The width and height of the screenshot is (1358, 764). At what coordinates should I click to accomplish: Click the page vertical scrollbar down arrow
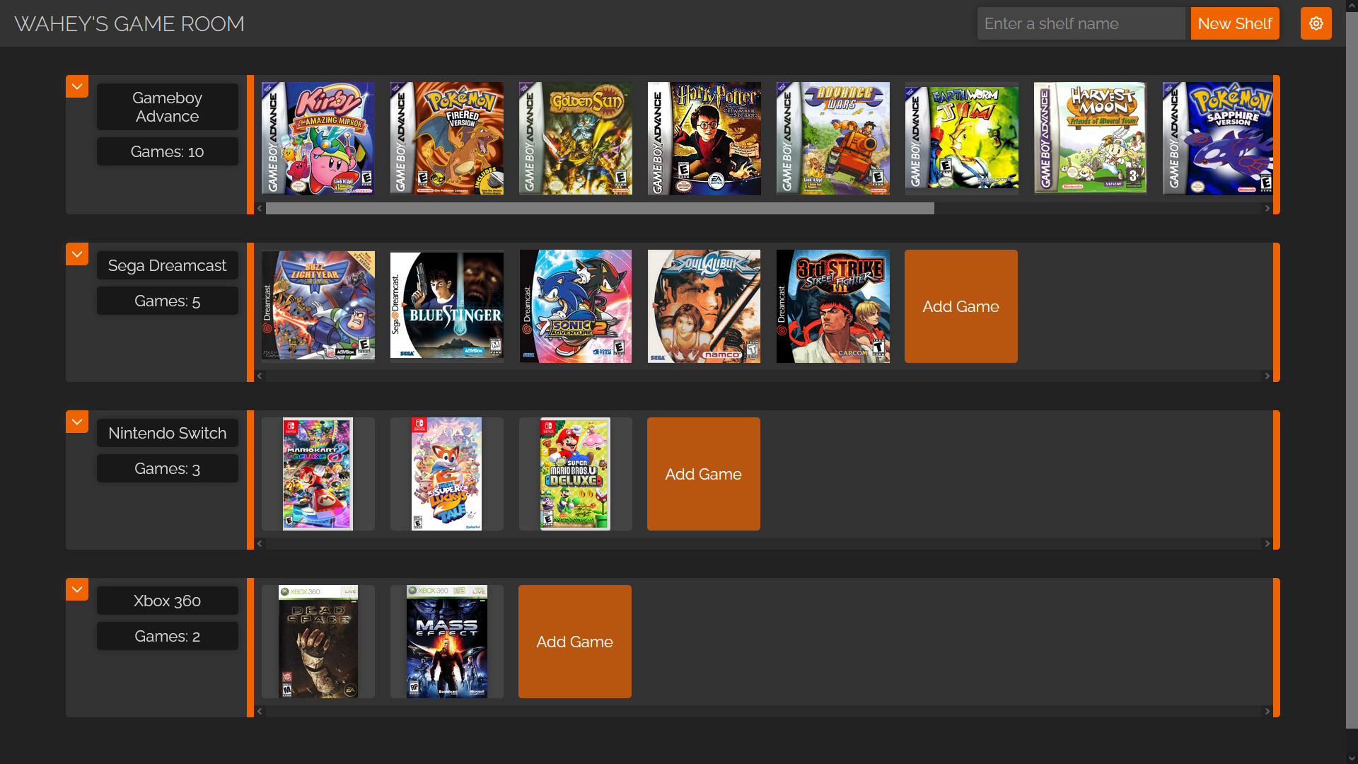1352,758
